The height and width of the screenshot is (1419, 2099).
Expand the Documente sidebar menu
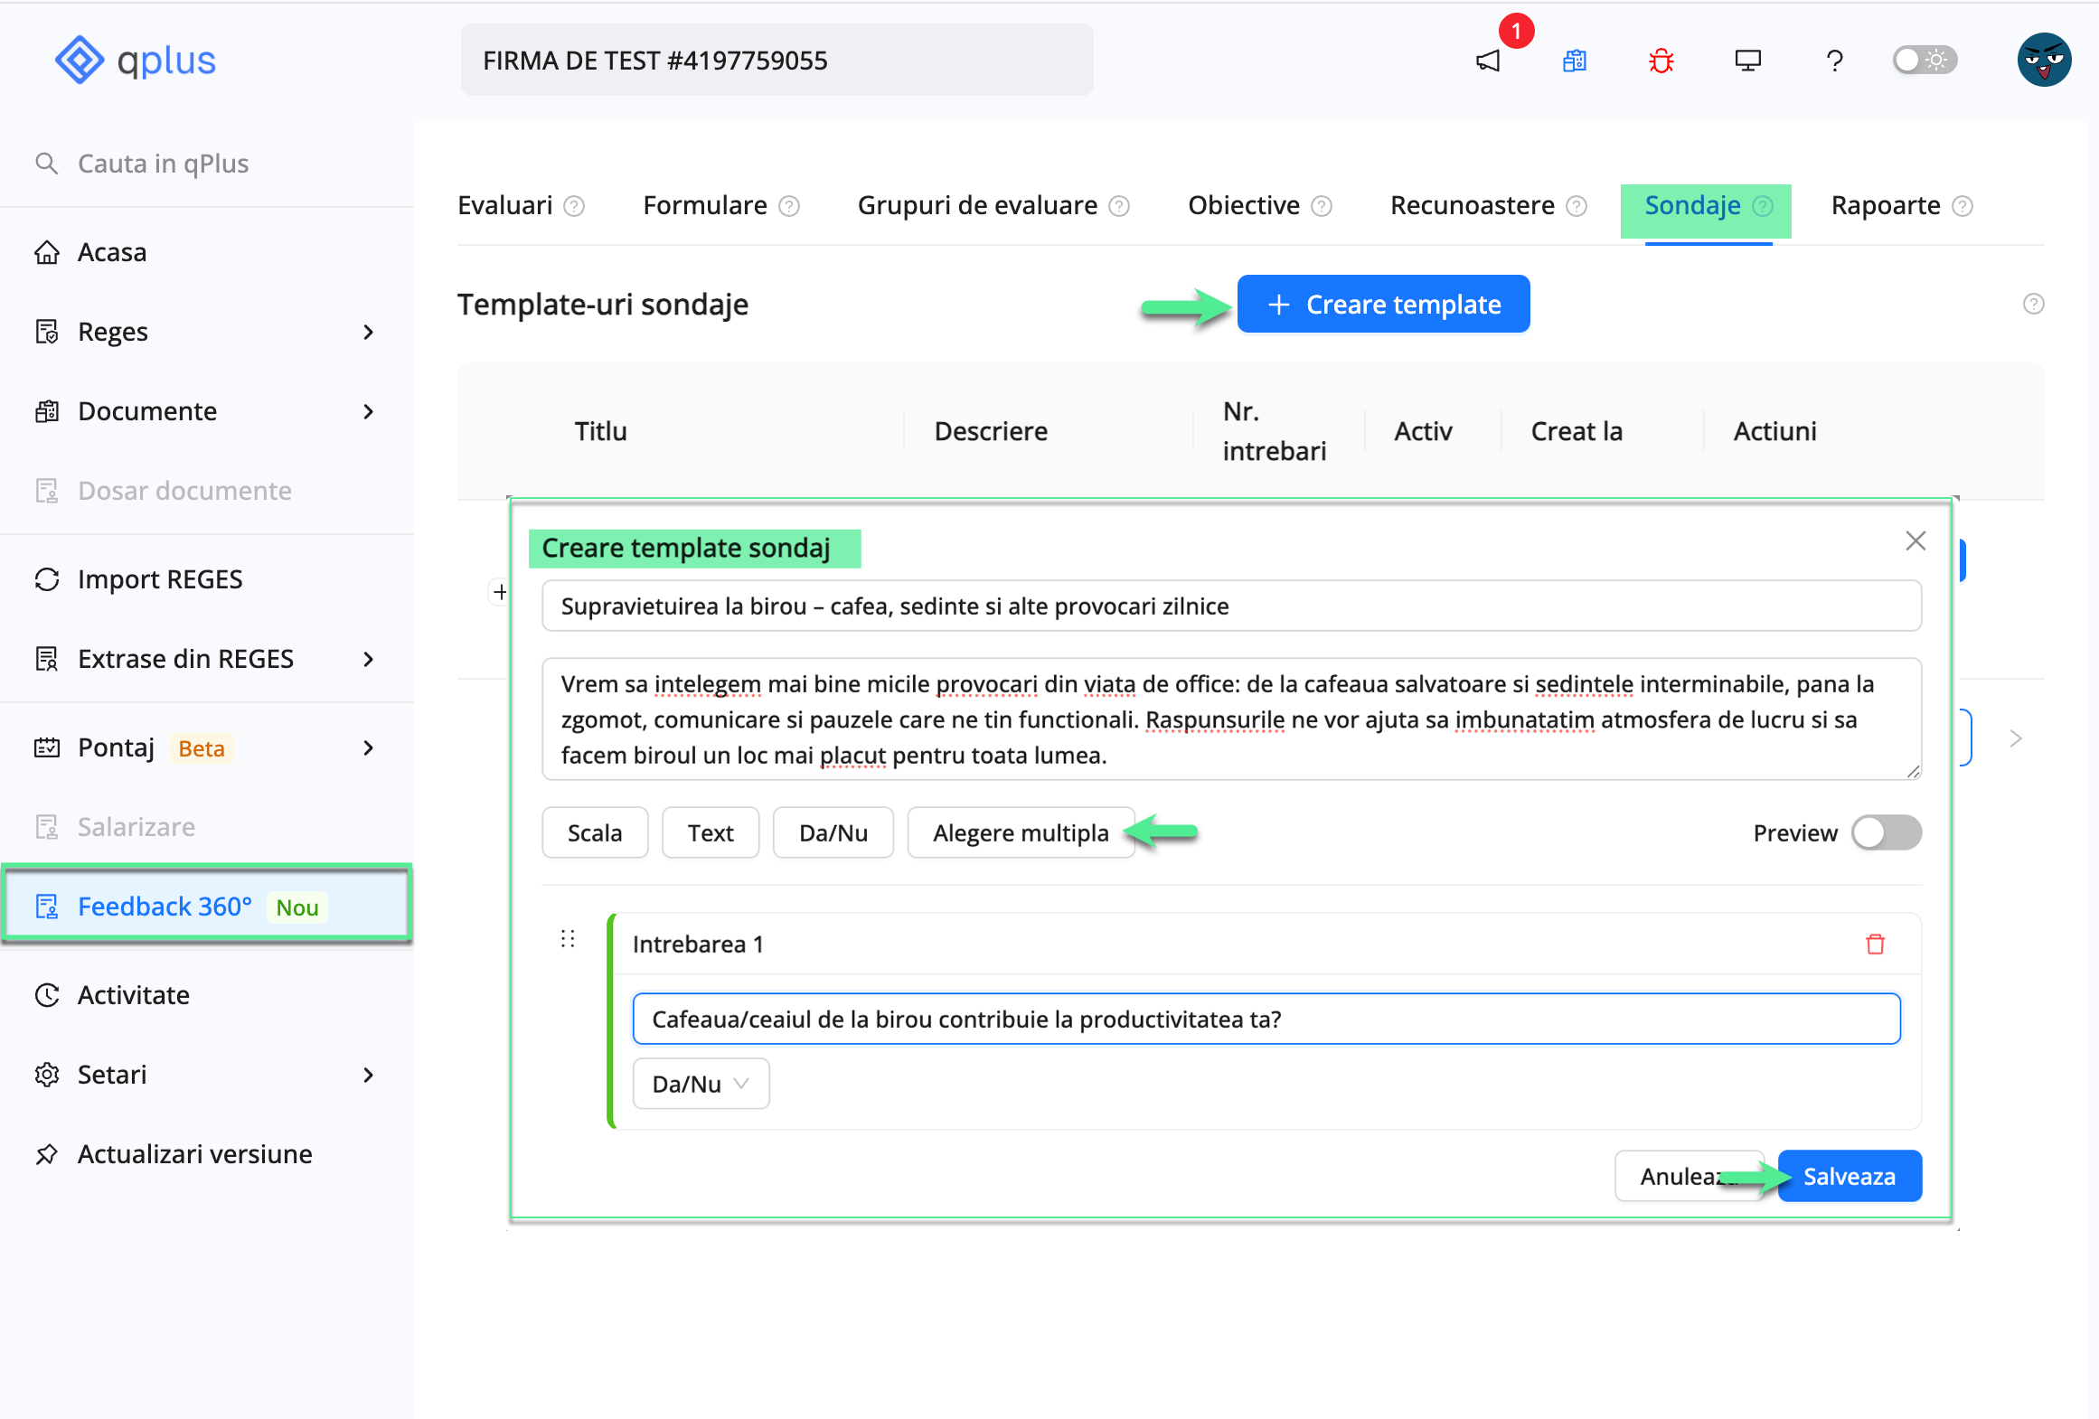coord(207,411)
